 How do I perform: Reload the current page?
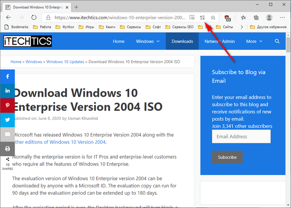point(34,18)
